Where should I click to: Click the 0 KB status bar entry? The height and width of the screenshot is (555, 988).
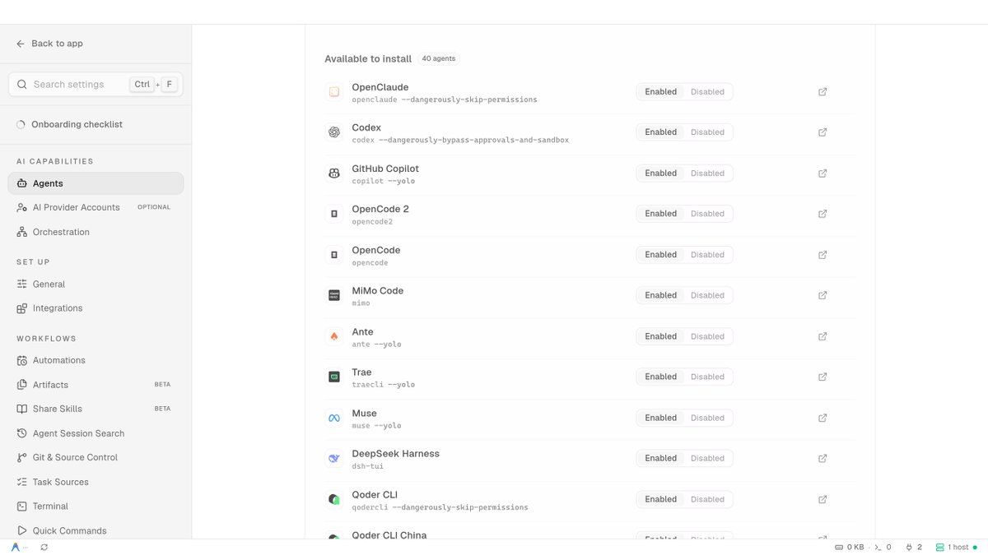850,547
